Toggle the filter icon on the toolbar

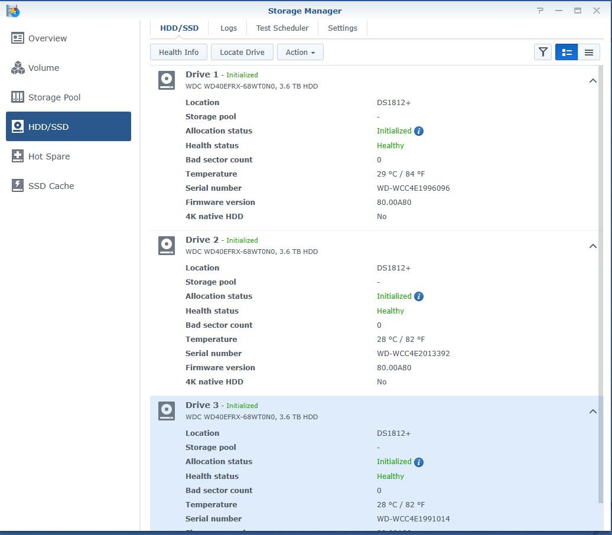point(542,52)
